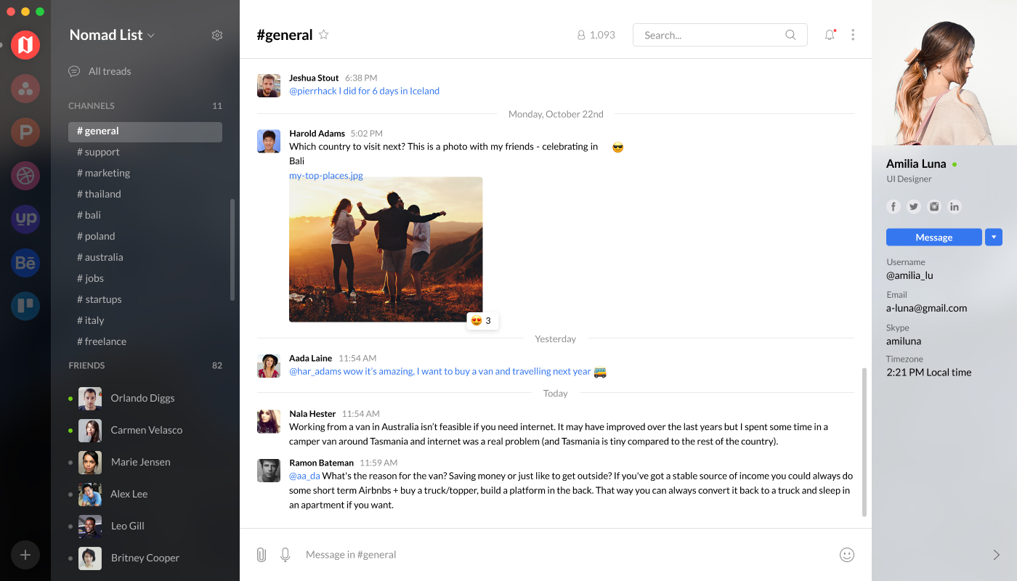Screen dimensions: 1017x581
Task: Open notifications bell
Action: click(x=830, y=35)
